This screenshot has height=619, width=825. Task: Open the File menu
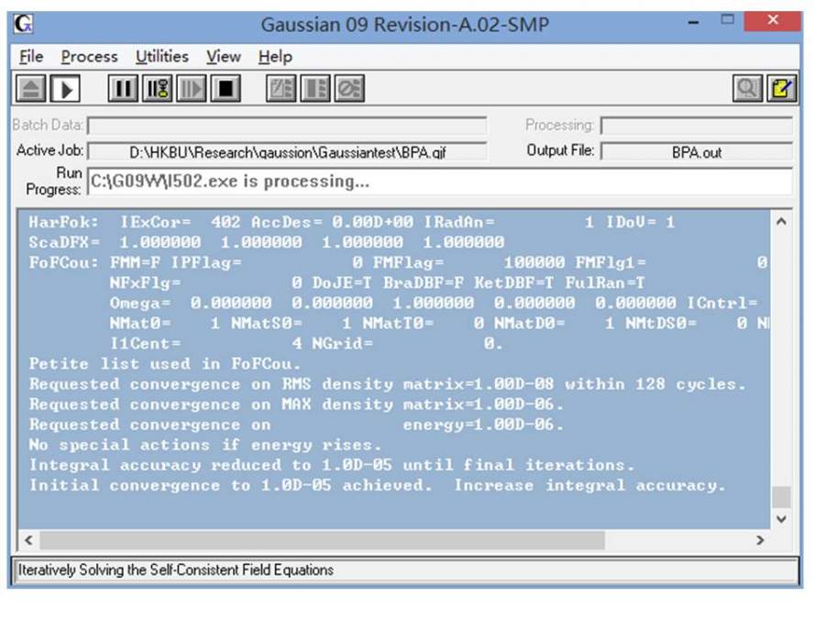(x=31, y=56)
